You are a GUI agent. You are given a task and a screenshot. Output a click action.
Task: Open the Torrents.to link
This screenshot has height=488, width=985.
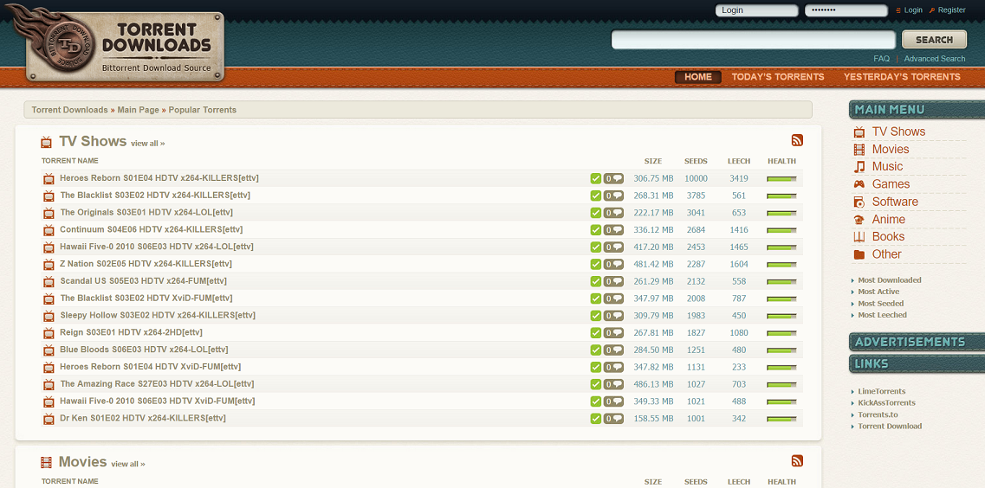pyautogui.click(x=878, y=414)
